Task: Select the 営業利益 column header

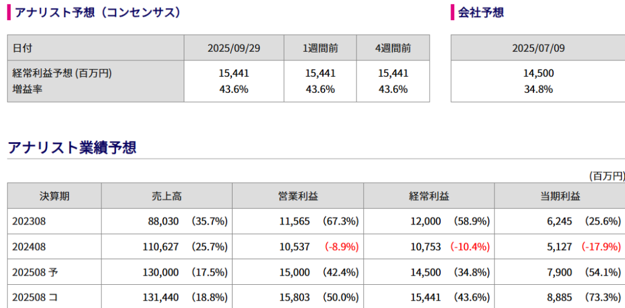Action: pos(298,196)
